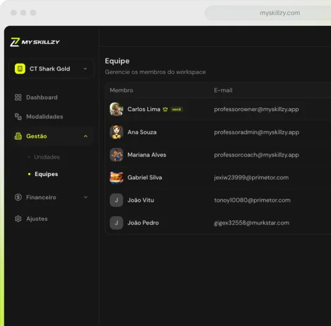Click Carlos Lima's avatar photo
This screenshot has width=331, height=326.
coord(116,109)
